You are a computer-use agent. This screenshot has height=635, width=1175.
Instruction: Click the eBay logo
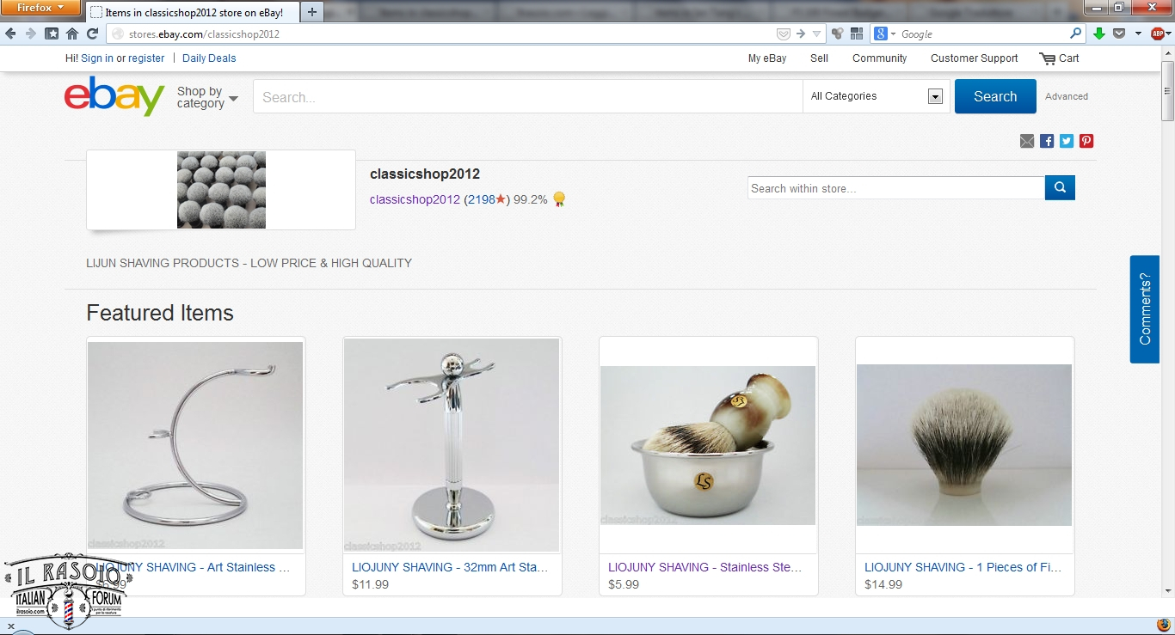[114, 96]
